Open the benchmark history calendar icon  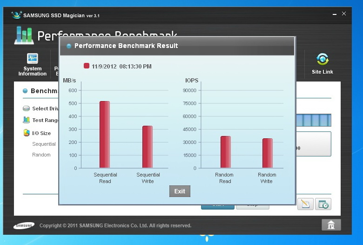[323, 204]
